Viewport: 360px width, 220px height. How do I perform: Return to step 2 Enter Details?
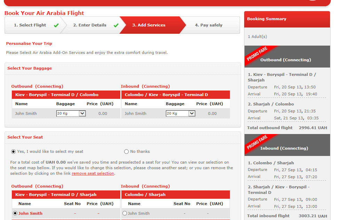[90, 25]
